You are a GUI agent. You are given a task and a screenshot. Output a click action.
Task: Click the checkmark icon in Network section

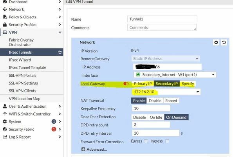click(216, 43)
